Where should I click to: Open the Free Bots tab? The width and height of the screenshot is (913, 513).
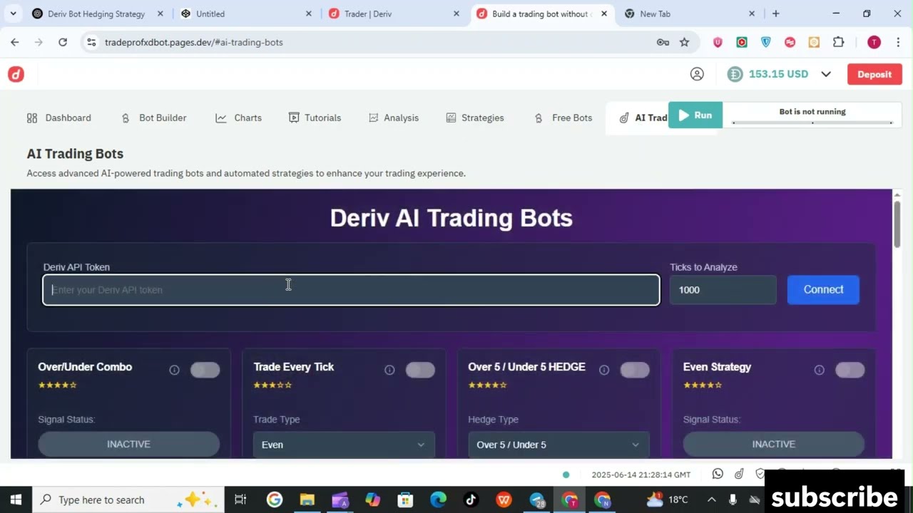[x=563, y=118]
